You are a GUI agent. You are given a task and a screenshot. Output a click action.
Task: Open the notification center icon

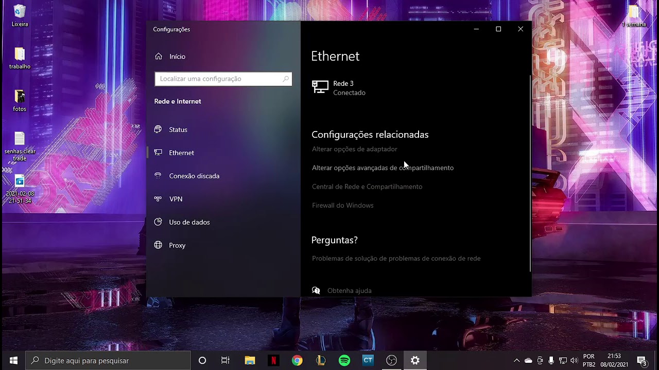641,361
